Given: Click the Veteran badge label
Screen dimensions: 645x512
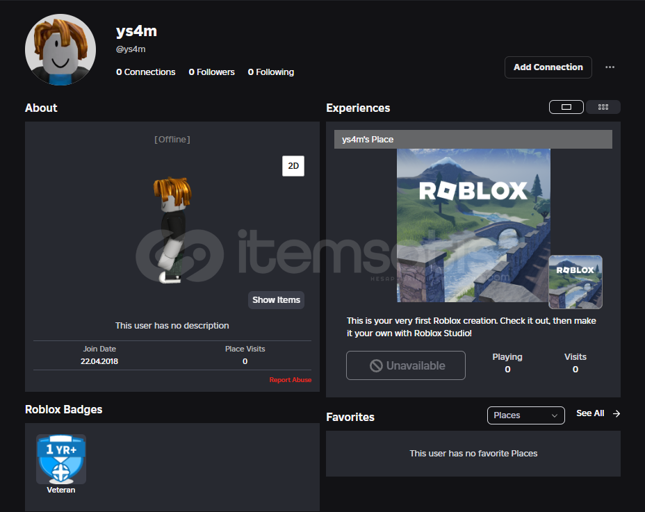Looking at the screenshot, I should (61, 490).
